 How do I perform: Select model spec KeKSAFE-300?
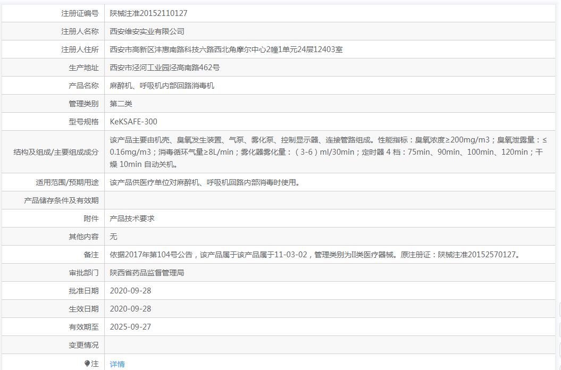(133, 122)
